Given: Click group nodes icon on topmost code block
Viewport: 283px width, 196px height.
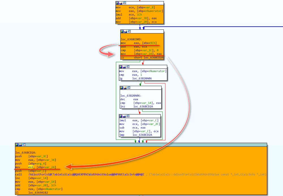Looking at the screenshot, I should click(x=125, y=3).
